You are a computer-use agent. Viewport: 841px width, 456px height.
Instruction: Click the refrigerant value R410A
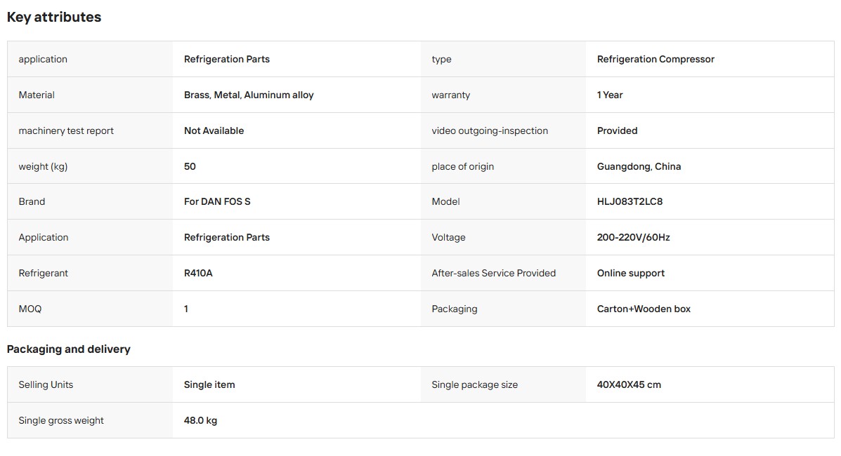[198, 274]
